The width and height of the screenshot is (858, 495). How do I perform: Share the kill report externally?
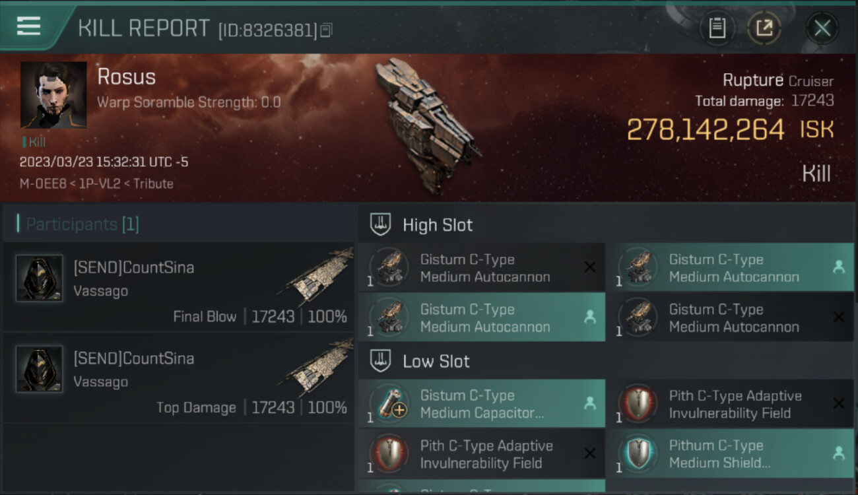[764, 28]
